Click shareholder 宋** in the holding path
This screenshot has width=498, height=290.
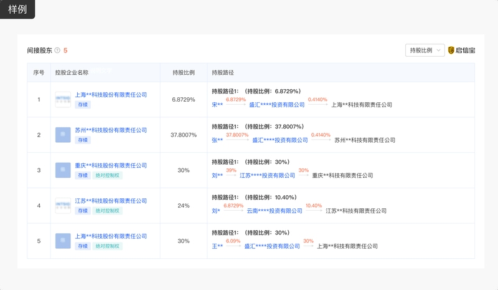pos(217,105)
